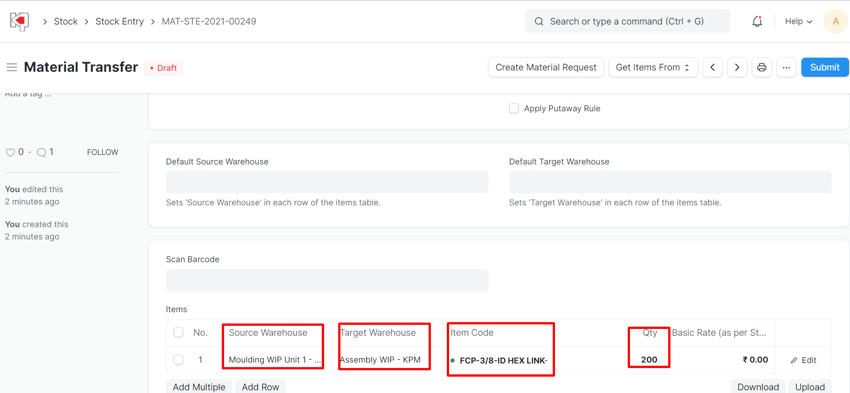Navigate to Stock breadcrumb
Screen dimensions: 850x393
66,21
